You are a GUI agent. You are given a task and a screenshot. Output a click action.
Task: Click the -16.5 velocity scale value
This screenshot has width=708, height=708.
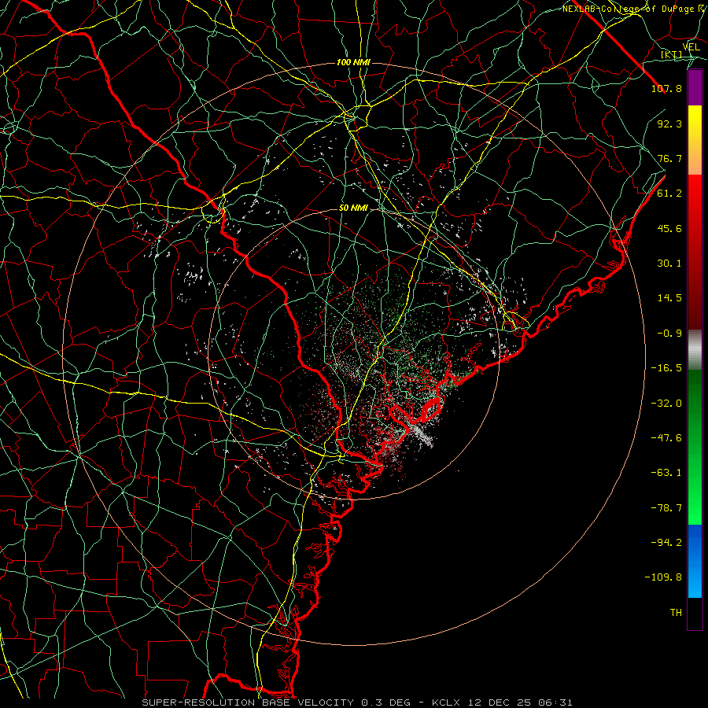click(666, 368)
